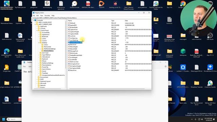Select the Shell Icon Size value
Viewport: 217px width, 122px height.
74,62
